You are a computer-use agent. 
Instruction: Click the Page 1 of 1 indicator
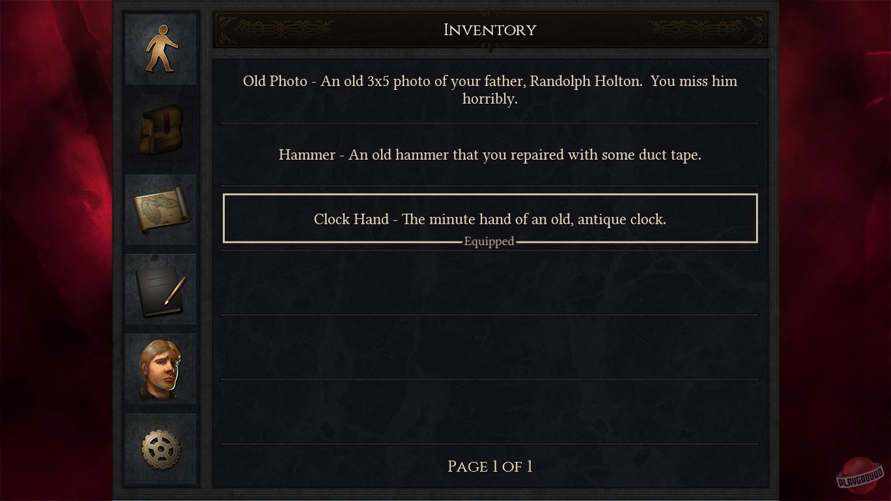(490, 466)
